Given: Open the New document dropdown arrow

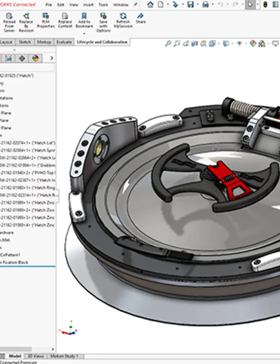Looking at the screenshot, I should [x=168, y=4].
